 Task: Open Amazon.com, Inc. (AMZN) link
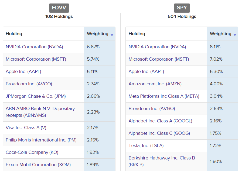pos(155,84)
